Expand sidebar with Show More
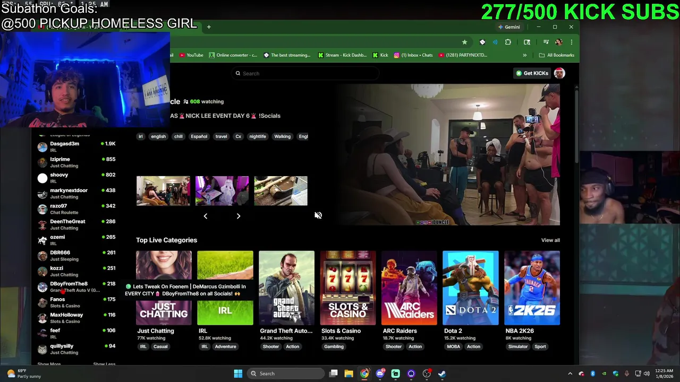This screenshot has width=680, height=382. tap(49, 364)
